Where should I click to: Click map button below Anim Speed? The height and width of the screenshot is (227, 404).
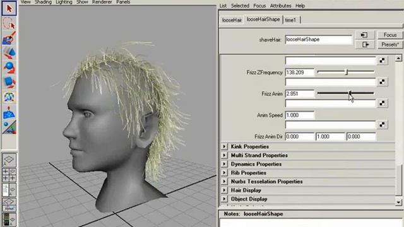[382, 125]
